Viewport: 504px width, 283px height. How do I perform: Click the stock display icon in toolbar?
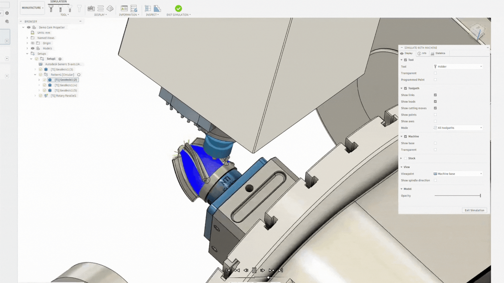(110, 9)
